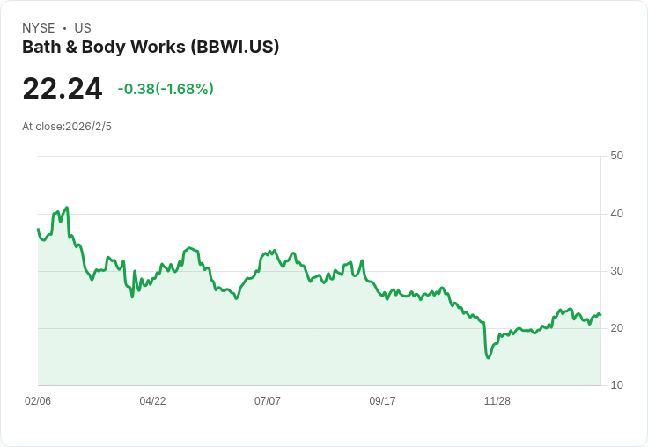Screen dimensions: 648x447
Task: Click the last data point at the chart's right end
Action: click(x=600, y=315)
